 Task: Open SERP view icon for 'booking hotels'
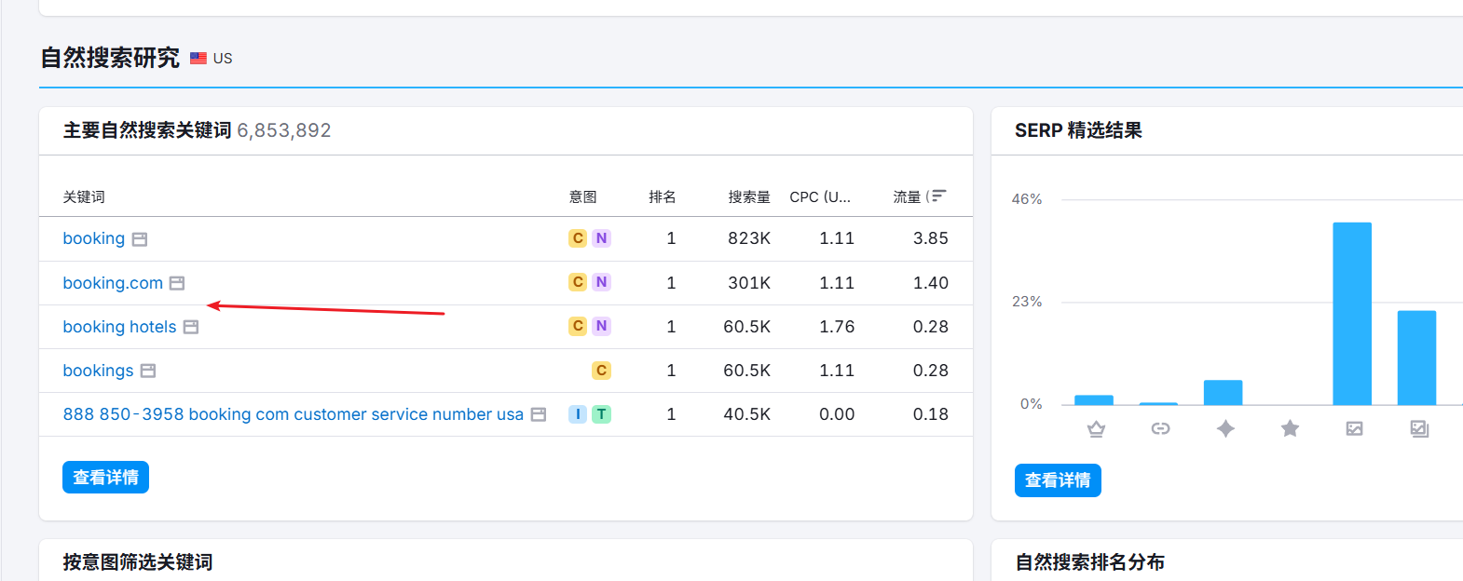tap(191, 327)
